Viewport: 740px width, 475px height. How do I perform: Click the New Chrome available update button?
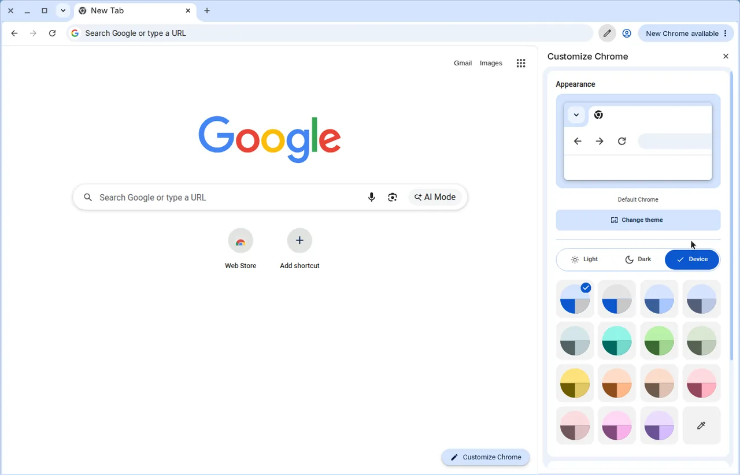[x=684, y=34]
